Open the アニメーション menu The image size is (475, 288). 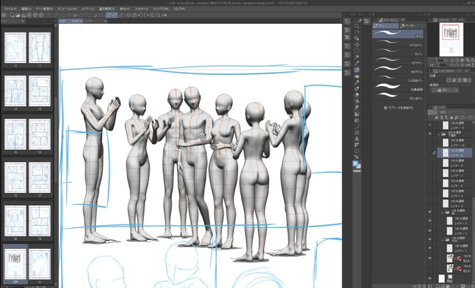67,9
